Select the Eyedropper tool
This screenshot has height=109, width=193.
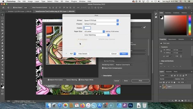click(2, 34)
